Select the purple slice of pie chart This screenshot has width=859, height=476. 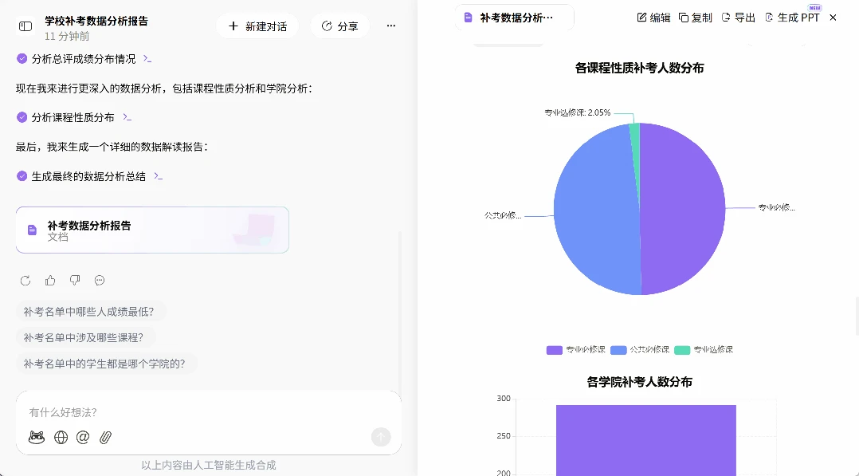[x=684, y=208]
